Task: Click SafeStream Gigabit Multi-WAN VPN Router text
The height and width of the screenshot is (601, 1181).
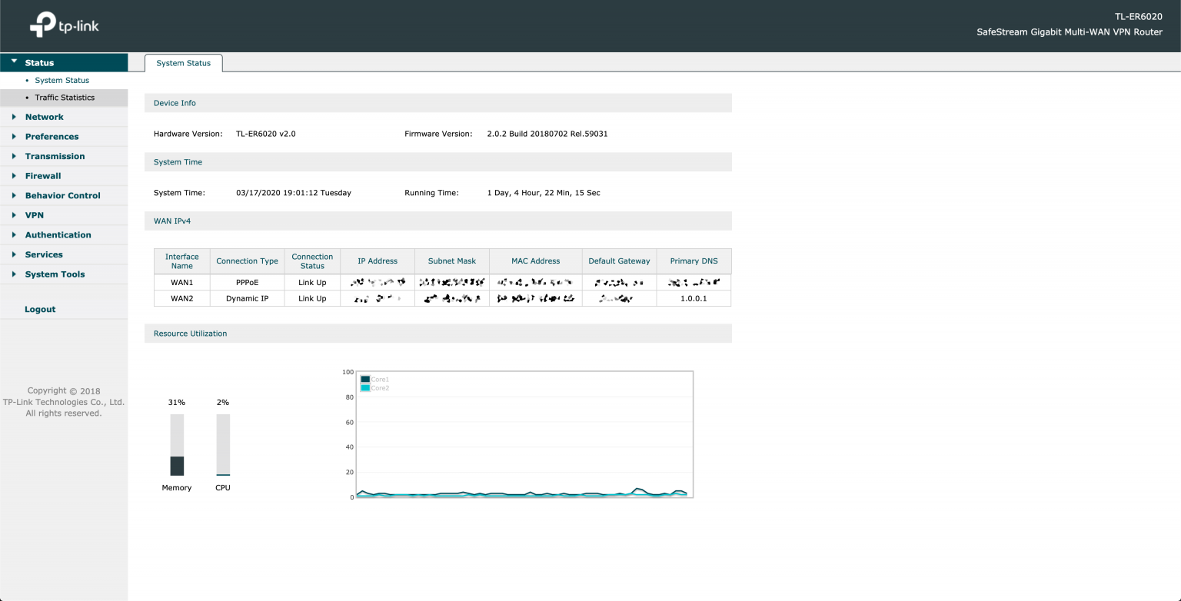Action: click(x=1070, y=32)
